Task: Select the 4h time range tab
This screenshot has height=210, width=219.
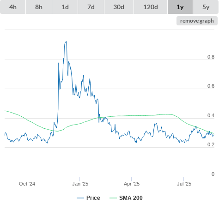Action: (13, 7)
